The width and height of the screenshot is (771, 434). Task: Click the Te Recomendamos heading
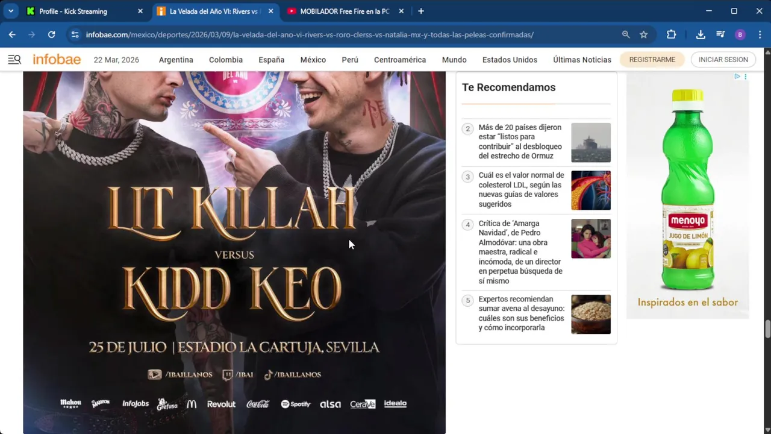pos(508,87)
